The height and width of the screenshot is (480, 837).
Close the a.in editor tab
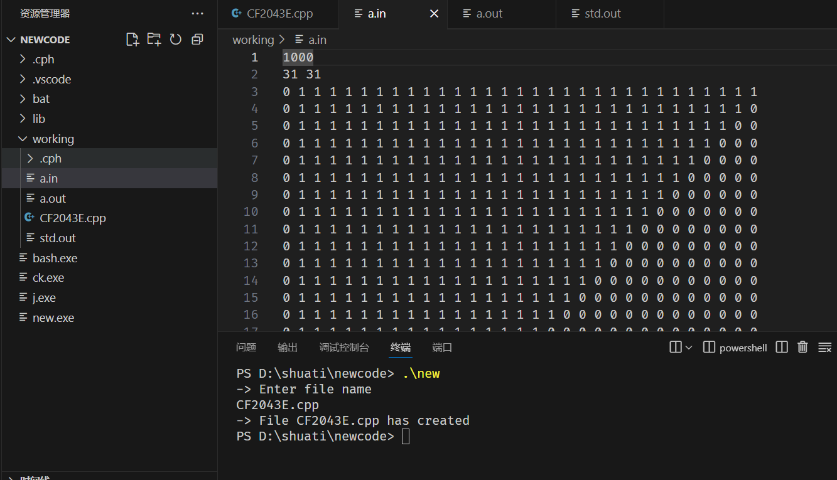(434, 13)
